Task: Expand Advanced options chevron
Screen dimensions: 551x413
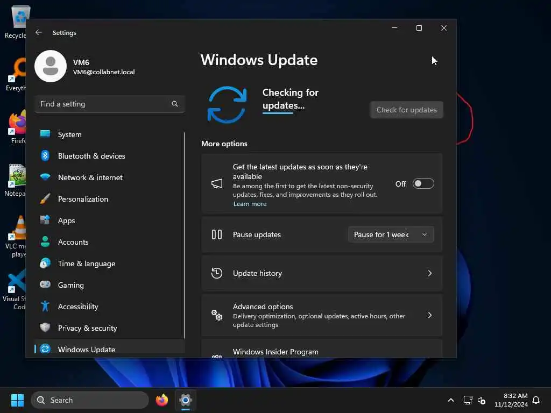Action: pos(429,315)
